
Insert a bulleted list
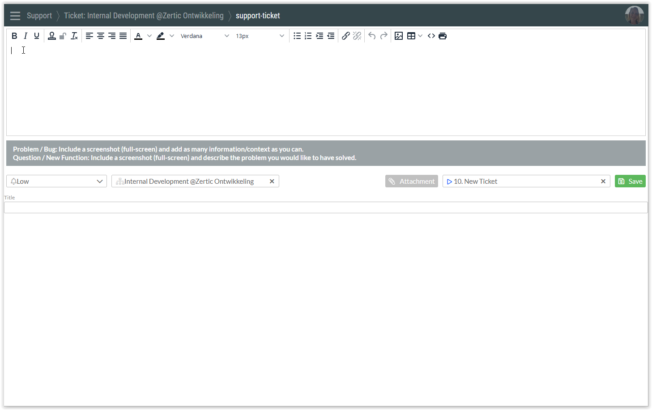[297, 36]
